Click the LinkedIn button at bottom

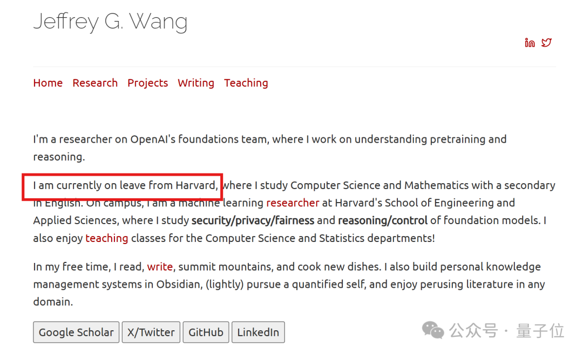tap(258, 332)
